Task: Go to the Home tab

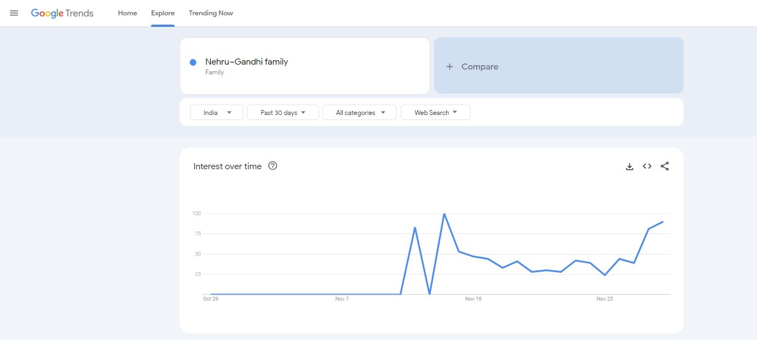Action: click(128, 13)
